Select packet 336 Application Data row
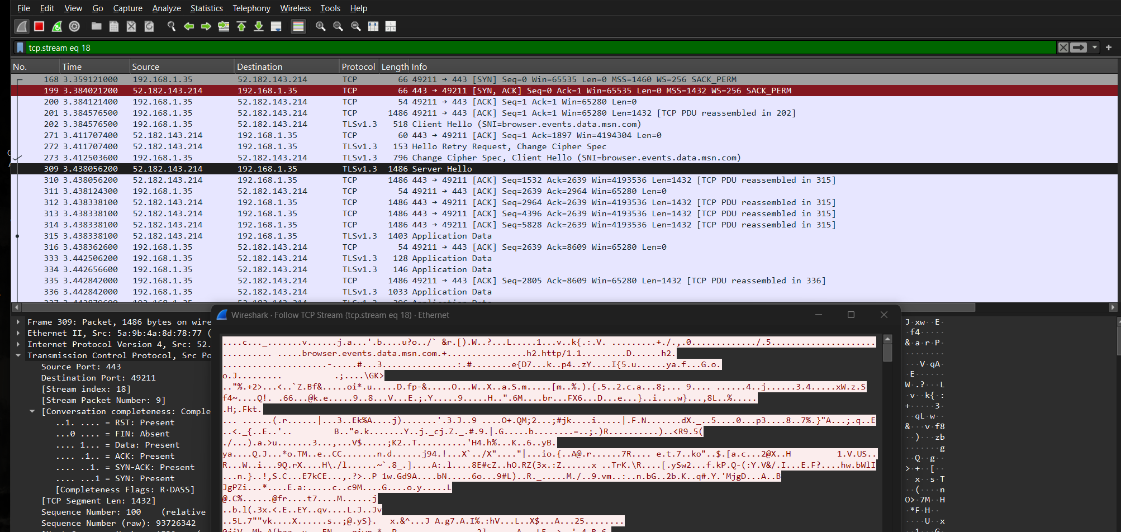This screenshot has height=532, width=1121. (564, 292)
